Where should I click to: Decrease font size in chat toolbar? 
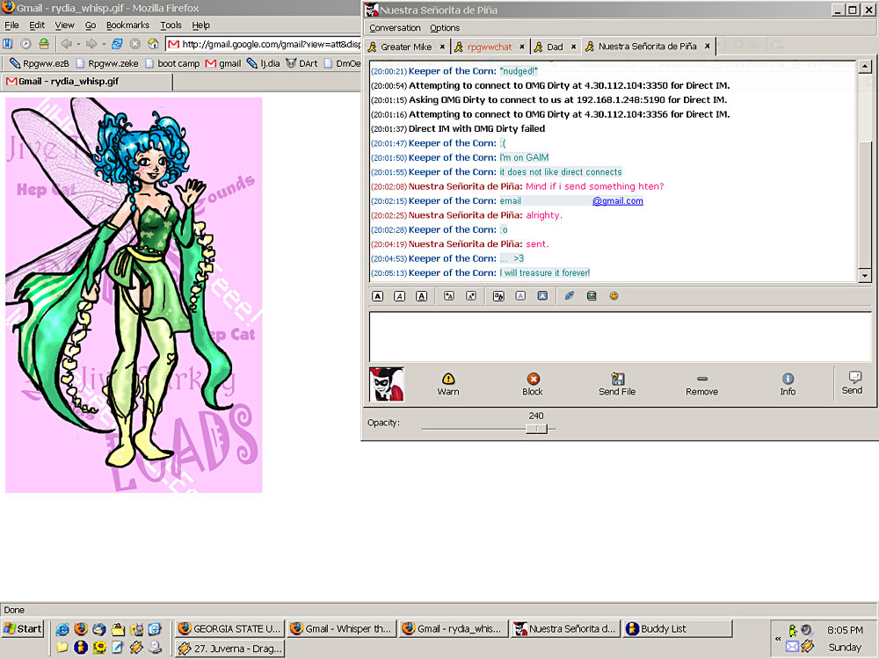471,296
